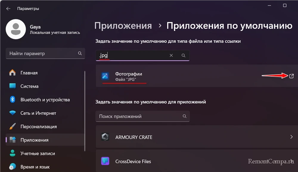Click the paintbrush Персонализация icon
This screenshot has height=172, width=298.
point(13,126)
